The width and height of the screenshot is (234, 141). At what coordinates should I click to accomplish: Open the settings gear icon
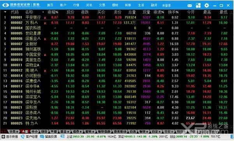click(206, 5)
